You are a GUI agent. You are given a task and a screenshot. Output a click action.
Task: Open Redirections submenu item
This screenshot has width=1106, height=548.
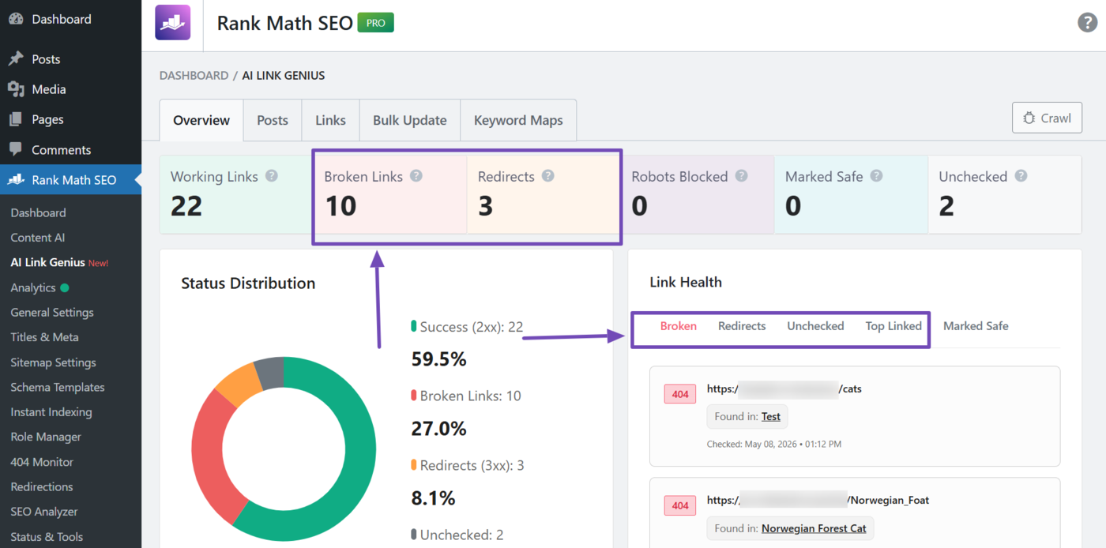tap(42, 487)
